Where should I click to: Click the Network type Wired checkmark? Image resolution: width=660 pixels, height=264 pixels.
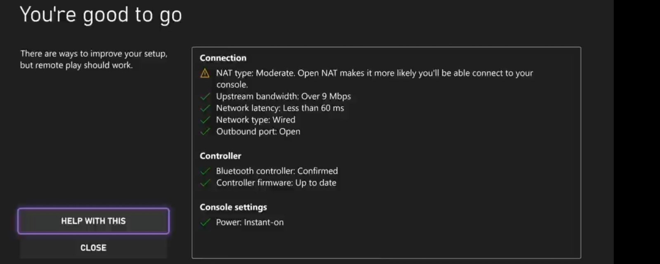[205, 120]
